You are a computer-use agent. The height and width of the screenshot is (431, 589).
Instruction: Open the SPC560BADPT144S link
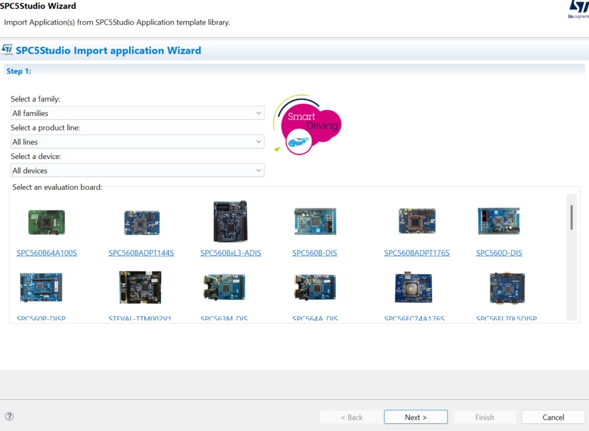141,253
